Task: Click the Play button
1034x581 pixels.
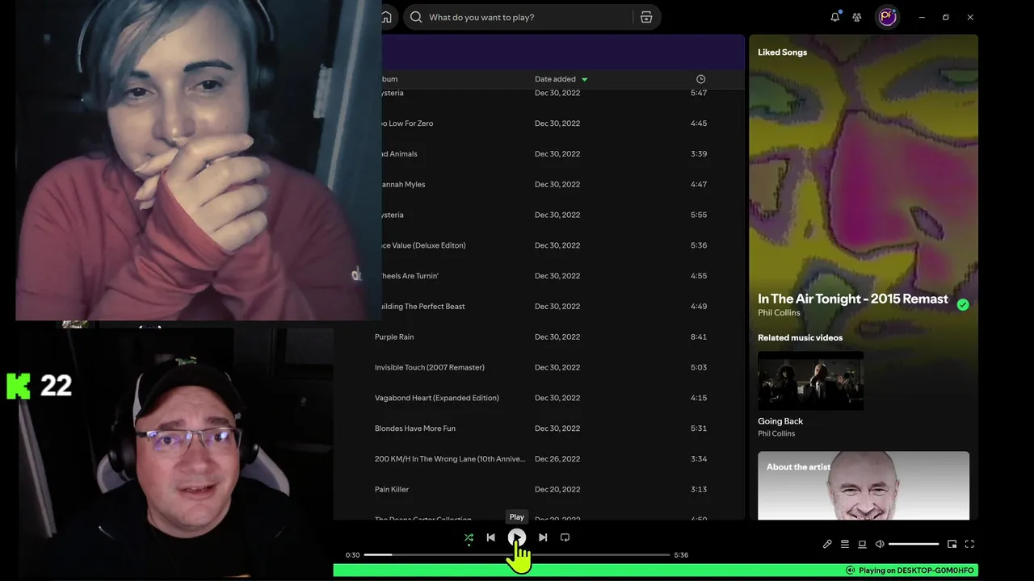Action: (x=517, y=537)
